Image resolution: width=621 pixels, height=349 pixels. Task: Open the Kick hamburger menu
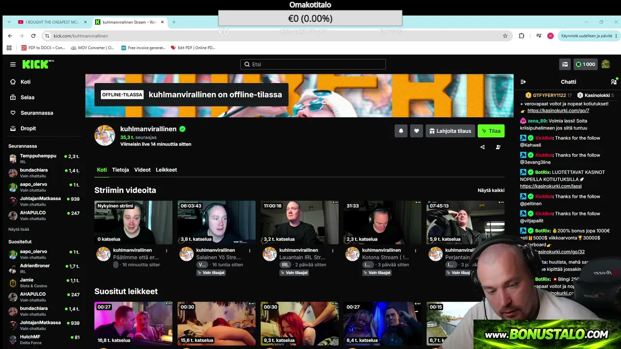point(13,64)
